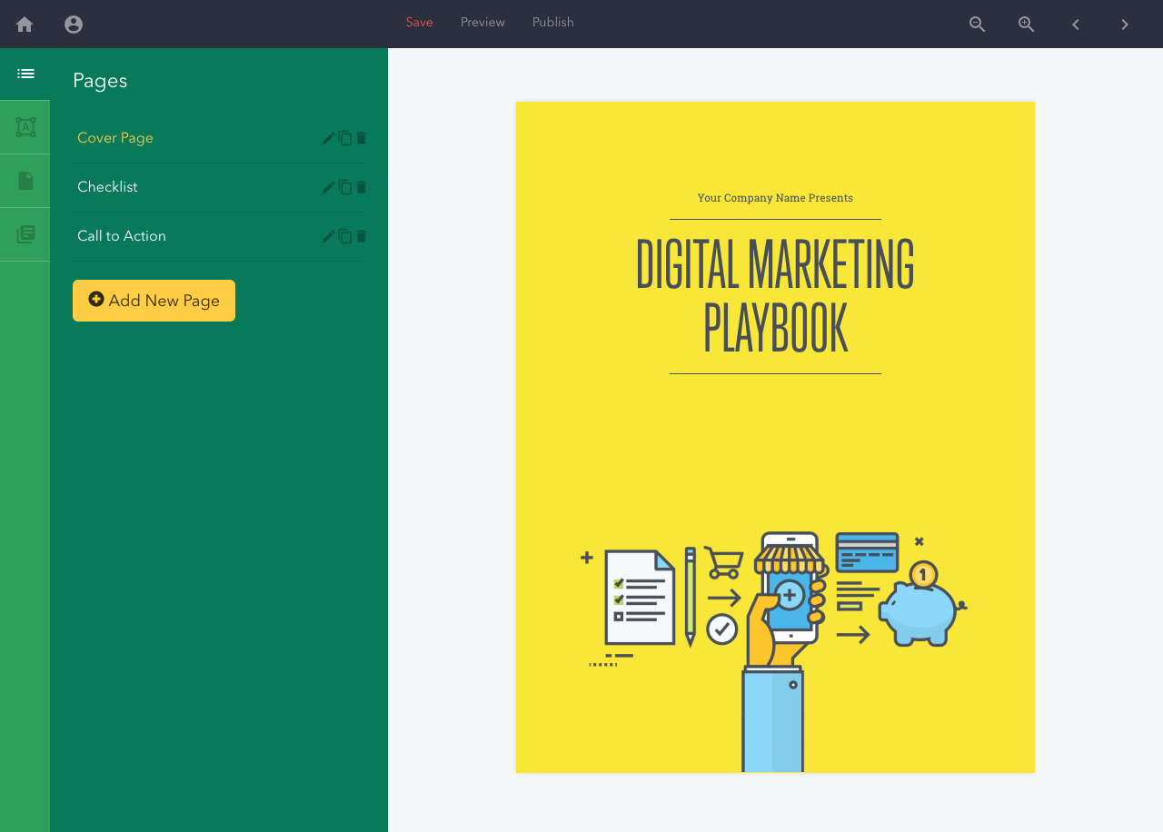Image resolution: width=1163 pixels, height=832 pixels.
Task: Click the zoom in magnifier
Action: tap(1027, 25)
